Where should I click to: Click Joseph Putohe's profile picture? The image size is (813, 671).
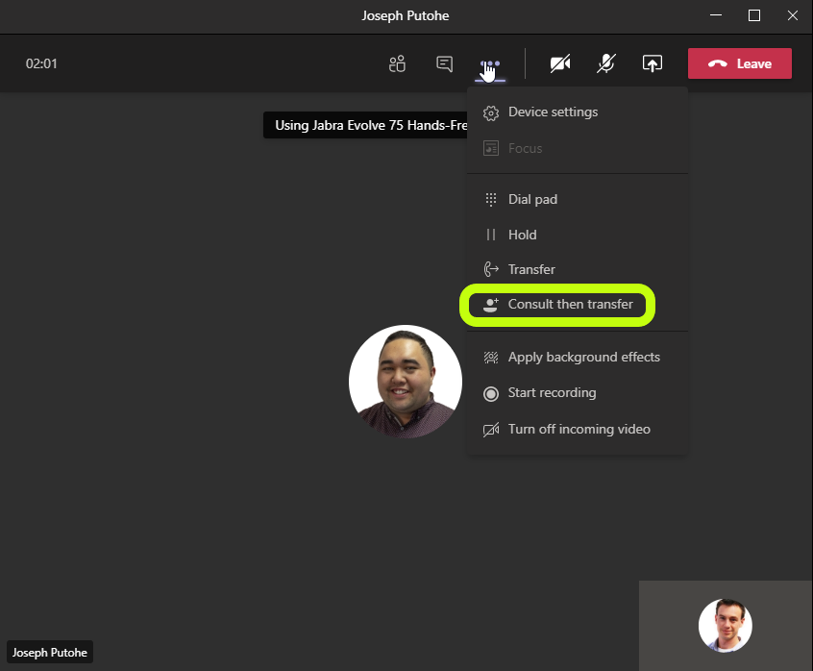tap(406, 382)
